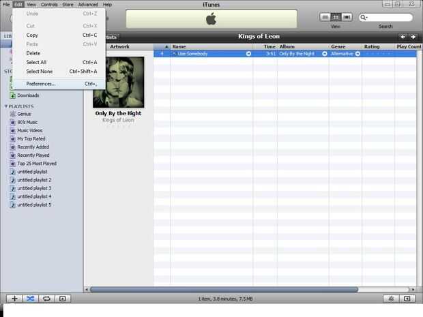Sort by the Time column header
423x317 pixels.
265,46
